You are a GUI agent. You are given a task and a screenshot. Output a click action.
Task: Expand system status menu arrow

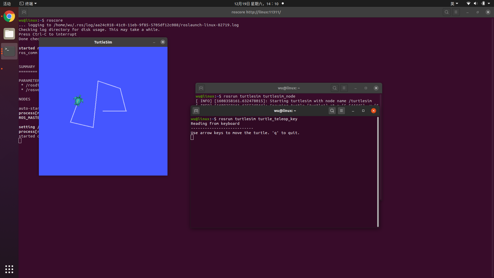489,4
